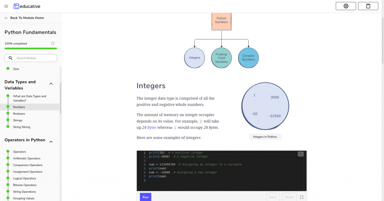This screenshot has height=201, width=384.
Task: Click the green dot beside Quiz
Action: point(8,68)
